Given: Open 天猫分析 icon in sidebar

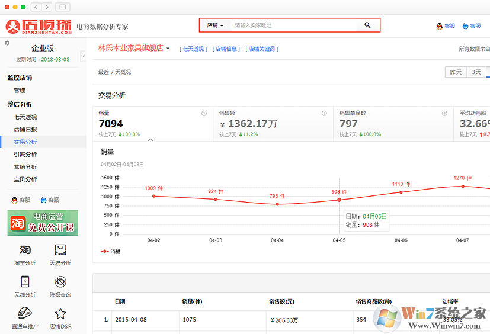Looking at the screenshot, I should (60, 250).
